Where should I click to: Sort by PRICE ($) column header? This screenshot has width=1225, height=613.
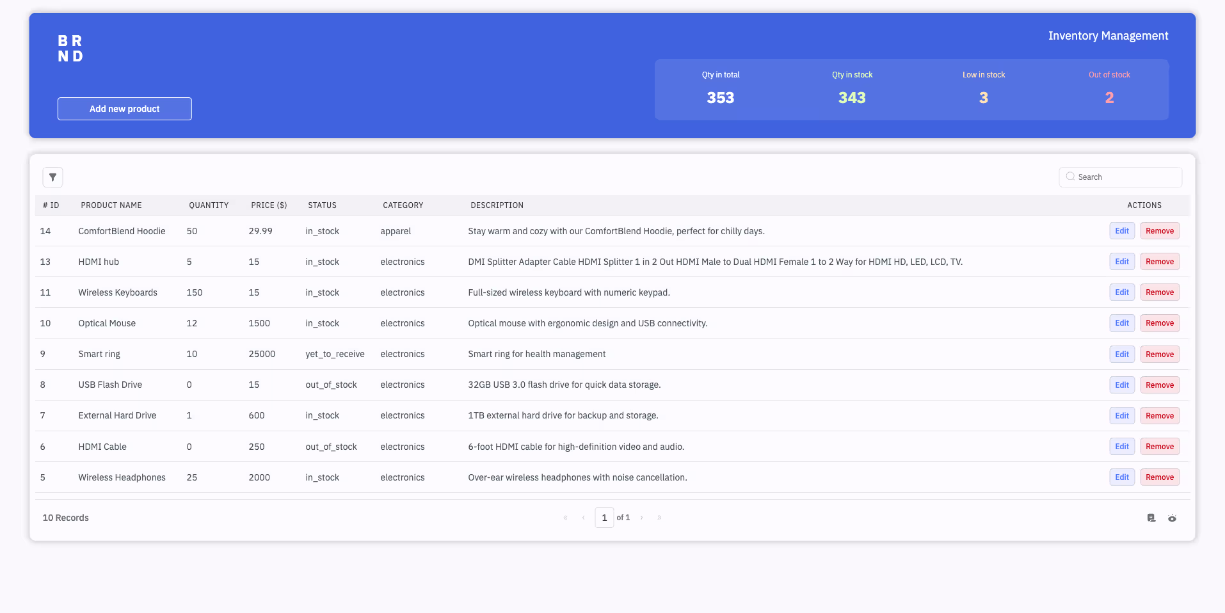coord(269,205)
